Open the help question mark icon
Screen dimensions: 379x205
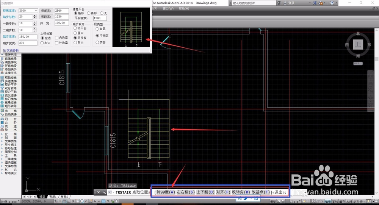332,3
